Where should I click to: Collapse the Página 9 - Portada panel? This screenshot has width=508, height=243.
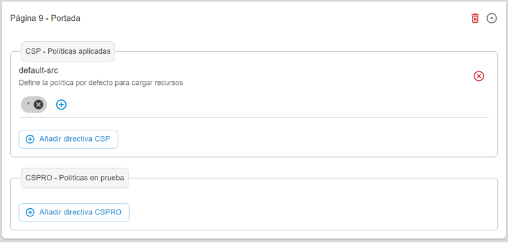[x=492, y=18]
